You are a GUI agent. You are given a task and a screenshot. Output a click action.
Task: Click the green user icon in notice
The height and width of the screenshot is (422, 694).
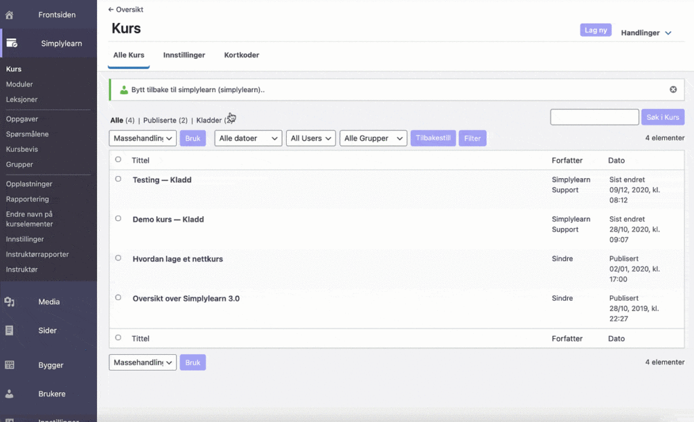click(123, 89)
